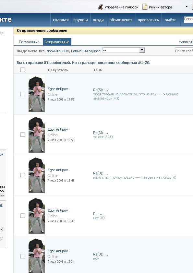Open Egor Antipov profile in 12:39 row

(x=58, y=211)
